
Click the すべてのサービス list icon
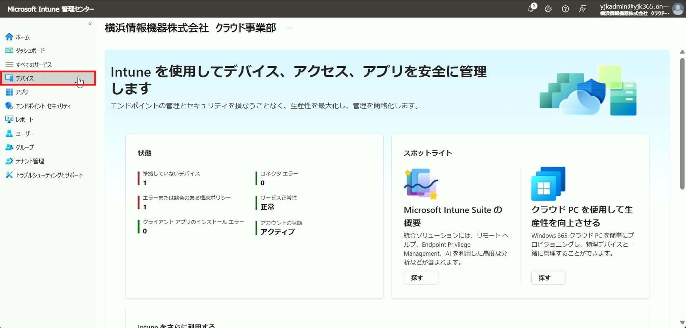coord(9,65)
